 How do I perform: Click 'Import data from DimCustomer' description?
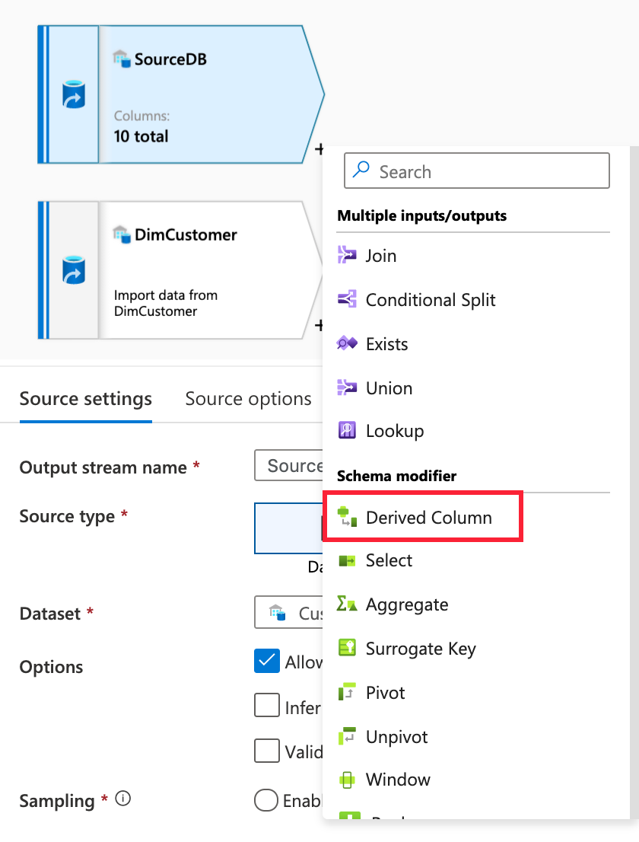166,303
